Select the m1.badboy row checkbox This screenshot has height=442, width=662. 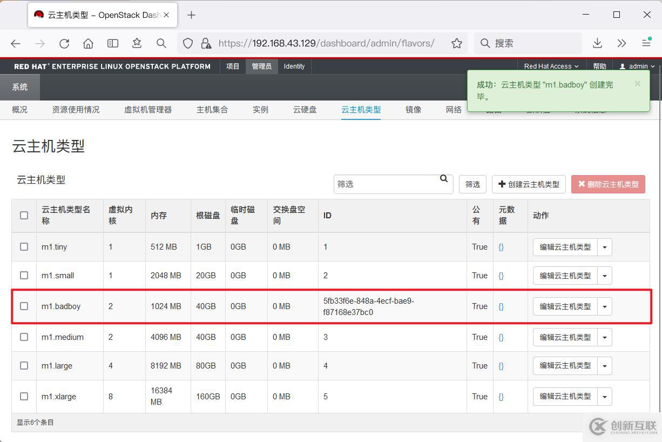pos(24,306)
